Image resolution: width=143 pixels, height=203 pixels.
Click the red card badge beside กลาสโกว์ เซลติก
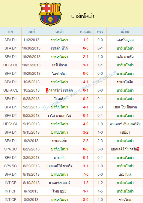(x=47, y=90)
